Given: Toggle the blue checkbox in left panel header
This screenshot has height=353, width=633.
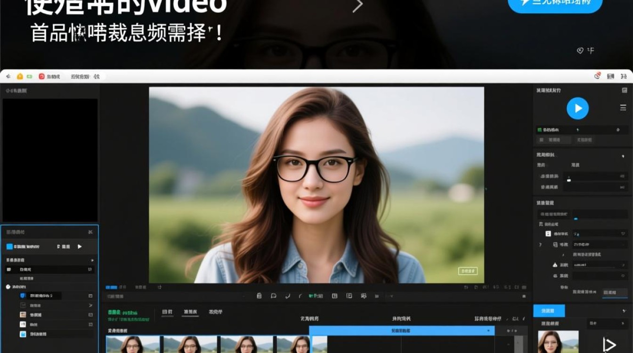Looking at the screenshot, I should coord(9,246).
